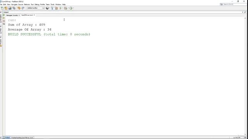Open the Profile menu
This screenshot has height=139, width=248.
point(42,4)
